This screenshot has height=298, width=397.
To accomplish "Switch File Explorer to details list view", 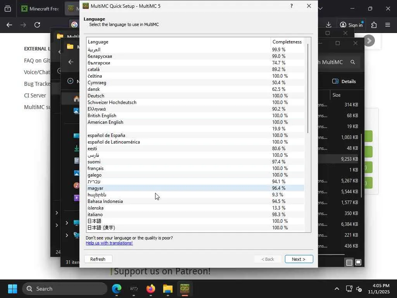I will point(349,263).
